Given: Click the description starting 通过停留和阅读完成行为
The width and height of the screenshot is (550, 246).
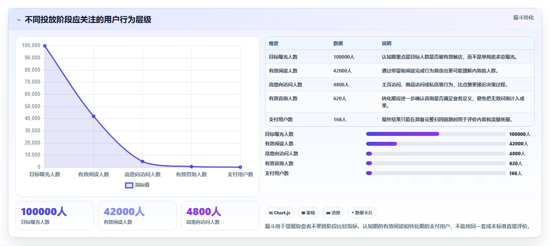Looking at the screenshot, I should 440,71.
